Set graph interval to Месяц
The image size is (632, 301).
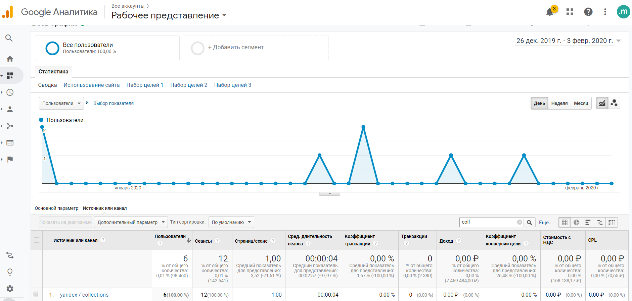581,103
